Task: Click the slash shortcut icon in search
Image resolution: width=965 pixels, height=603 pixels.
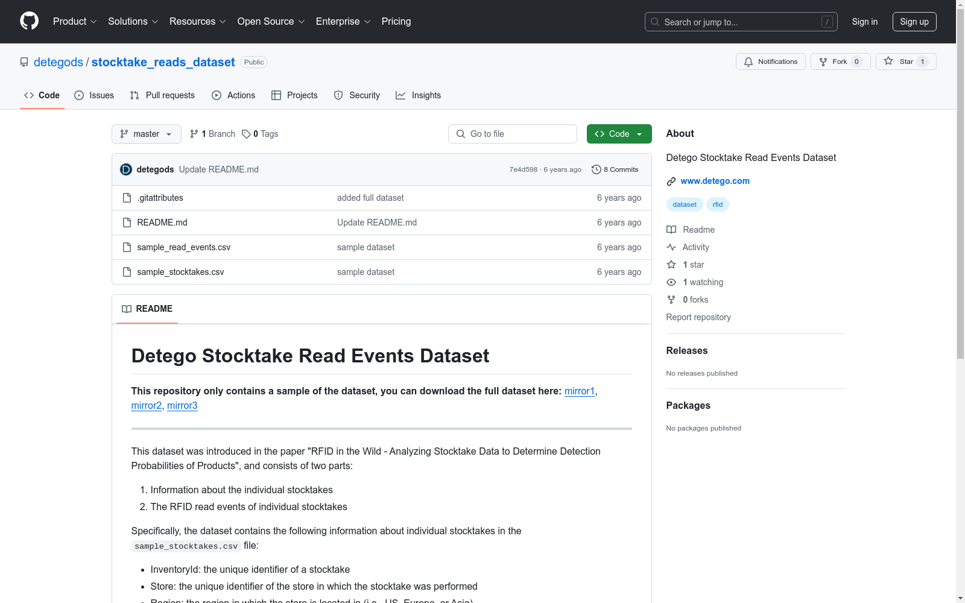Action: click(x=827, y=22)
